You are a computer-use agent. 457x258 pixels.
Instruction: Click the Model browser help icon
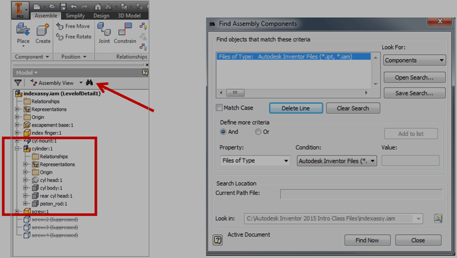pos(145,72)
